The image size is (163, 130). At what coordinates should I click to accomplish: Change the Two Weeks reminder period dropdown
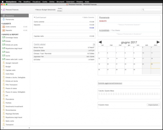click(115, 30)
